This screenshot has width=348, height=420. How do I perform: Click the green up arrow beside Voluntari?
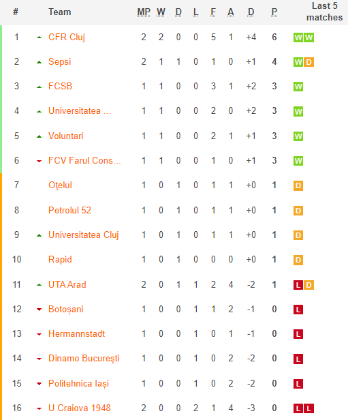(x=39, y=136)
